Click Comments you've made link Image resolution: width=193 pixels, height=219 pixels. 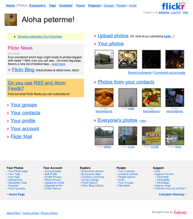pyautogui.click(x=169, y=73)
